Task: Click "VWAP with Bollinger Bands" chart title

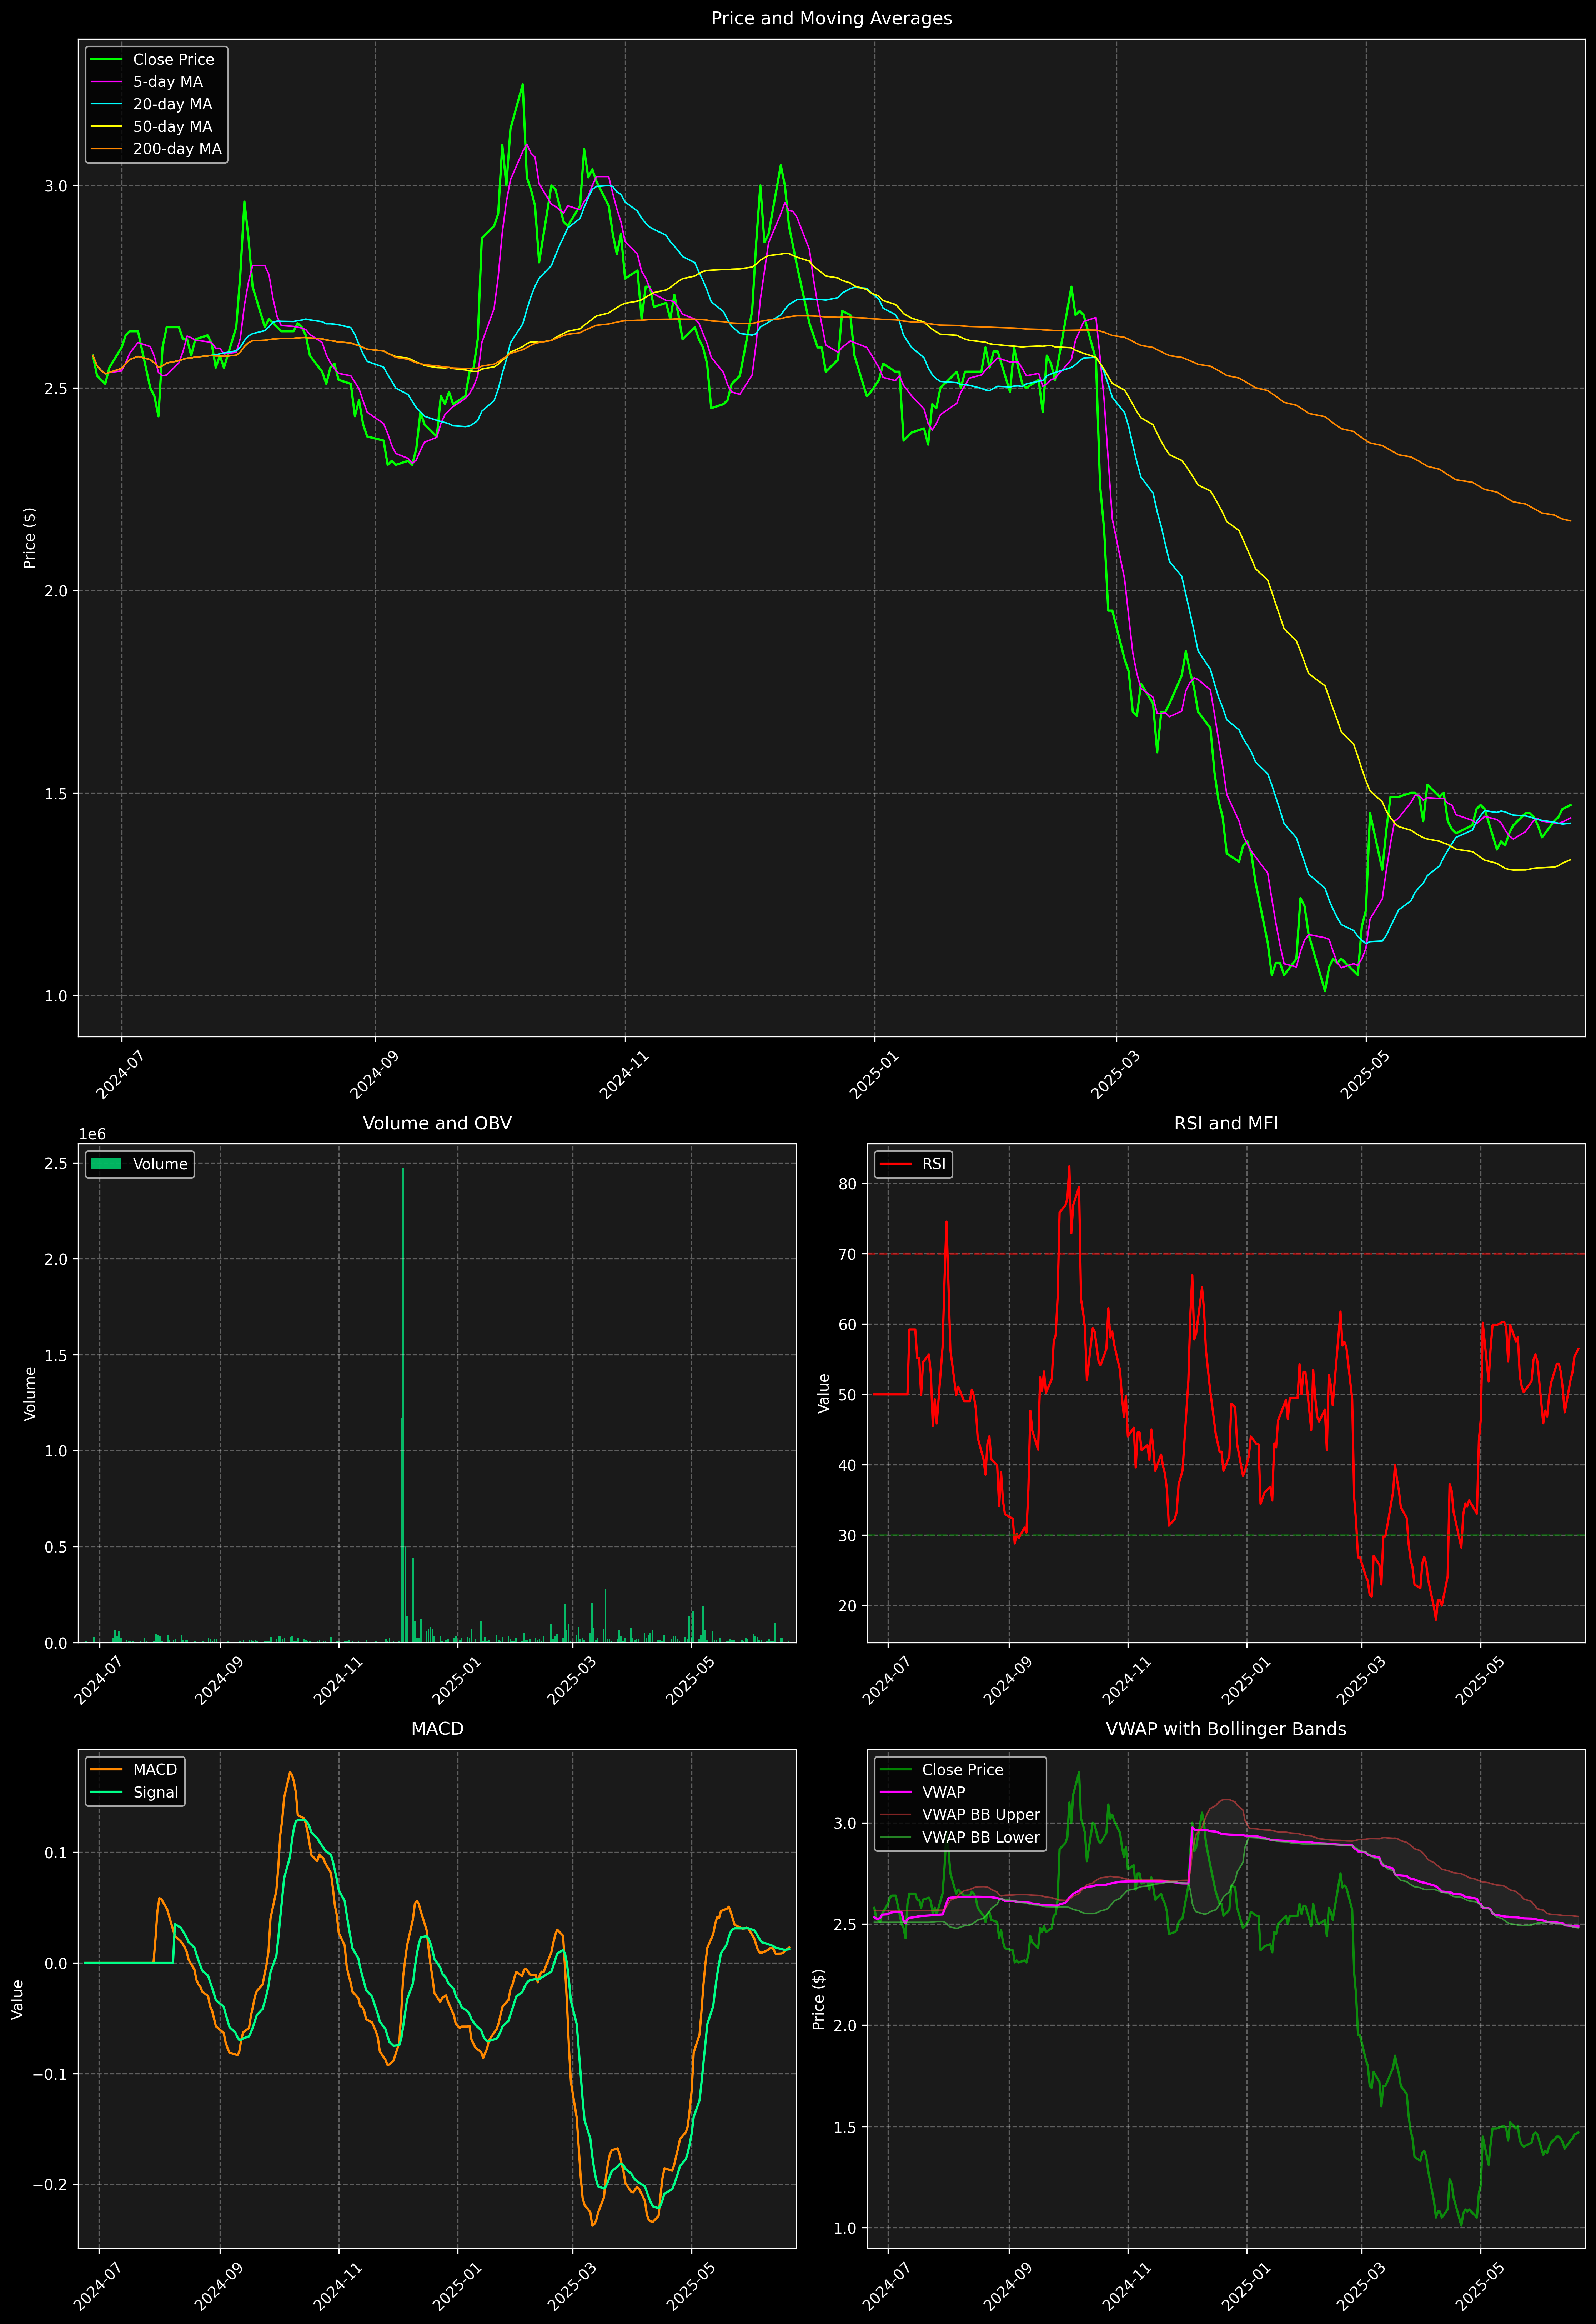Action: (x=1226, y=1729)
